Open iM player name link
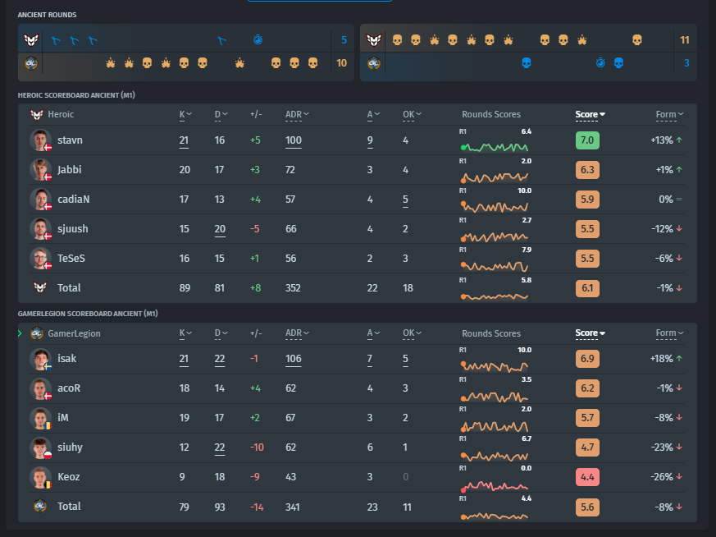This screenshot has height=537, width=716. (x=63, y=418)
